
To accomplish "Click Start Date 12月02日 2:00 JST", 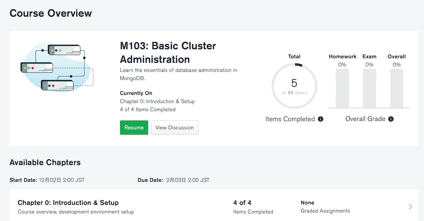I will 47,180.
